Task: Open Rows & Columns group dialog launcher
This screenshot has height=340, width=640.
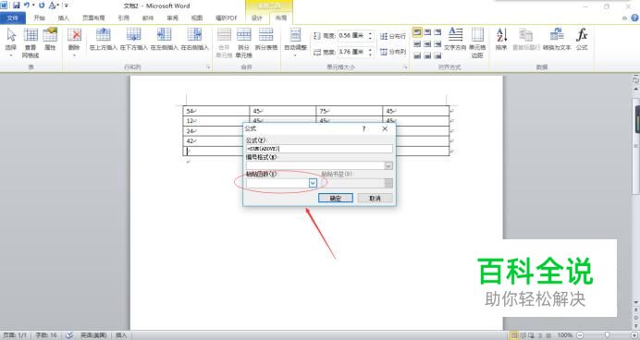Action: 208,67
